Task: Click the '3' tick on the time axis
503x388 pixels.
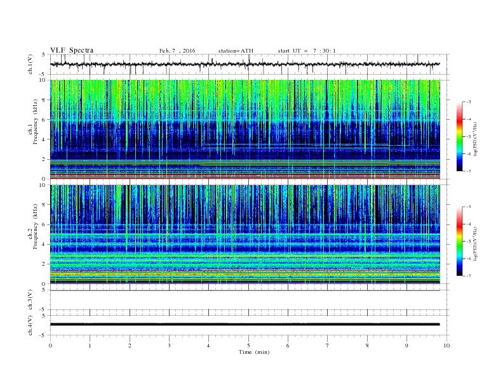Action: [169, 346]
